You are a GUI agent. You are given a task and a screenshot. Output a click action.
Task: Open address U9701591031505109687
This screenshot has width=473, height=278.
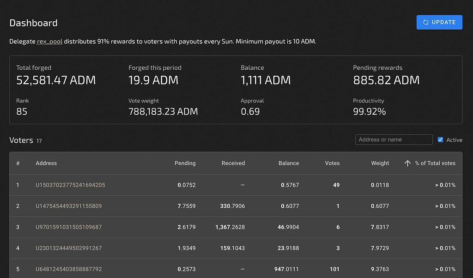(68, 227)
